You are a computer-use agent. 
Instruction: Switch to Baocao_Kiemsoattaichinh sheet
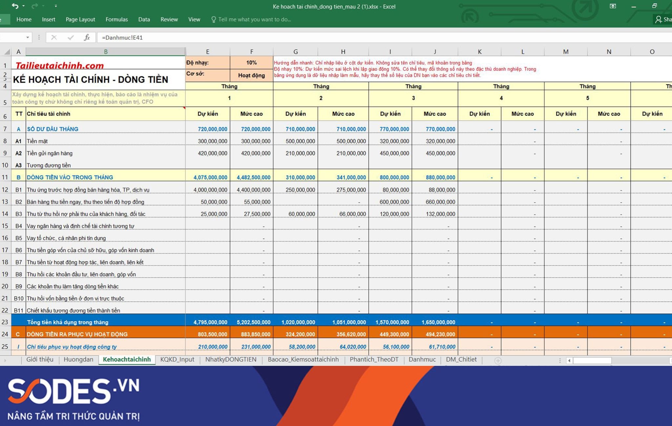pos(303,359)
